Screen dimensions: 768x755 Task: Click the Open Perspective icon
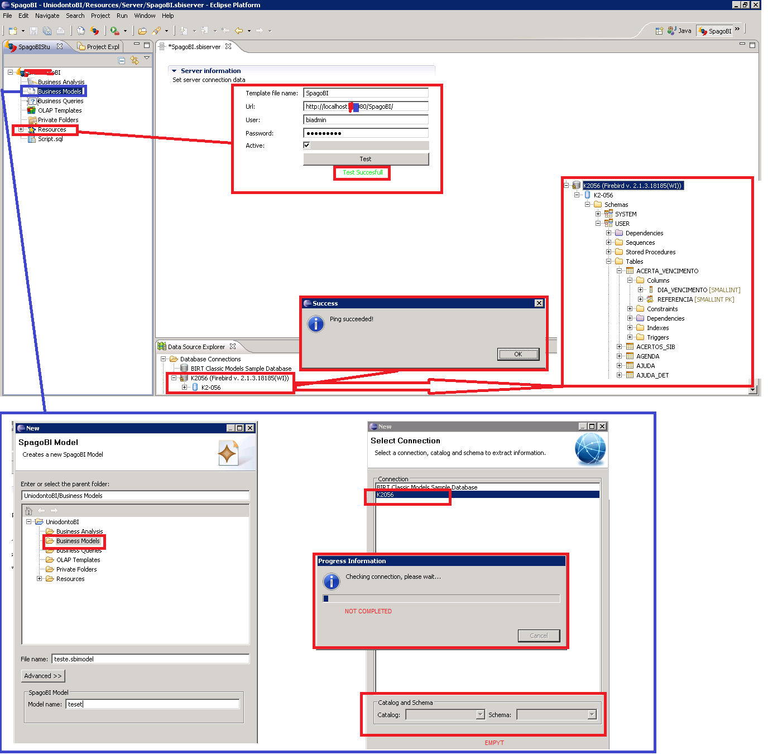[x=659, y=31]
